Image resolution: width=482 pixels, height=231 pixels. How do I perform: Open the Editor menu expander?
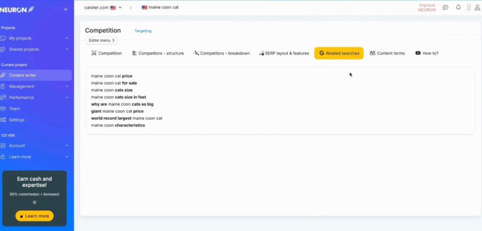coord(102,40)
